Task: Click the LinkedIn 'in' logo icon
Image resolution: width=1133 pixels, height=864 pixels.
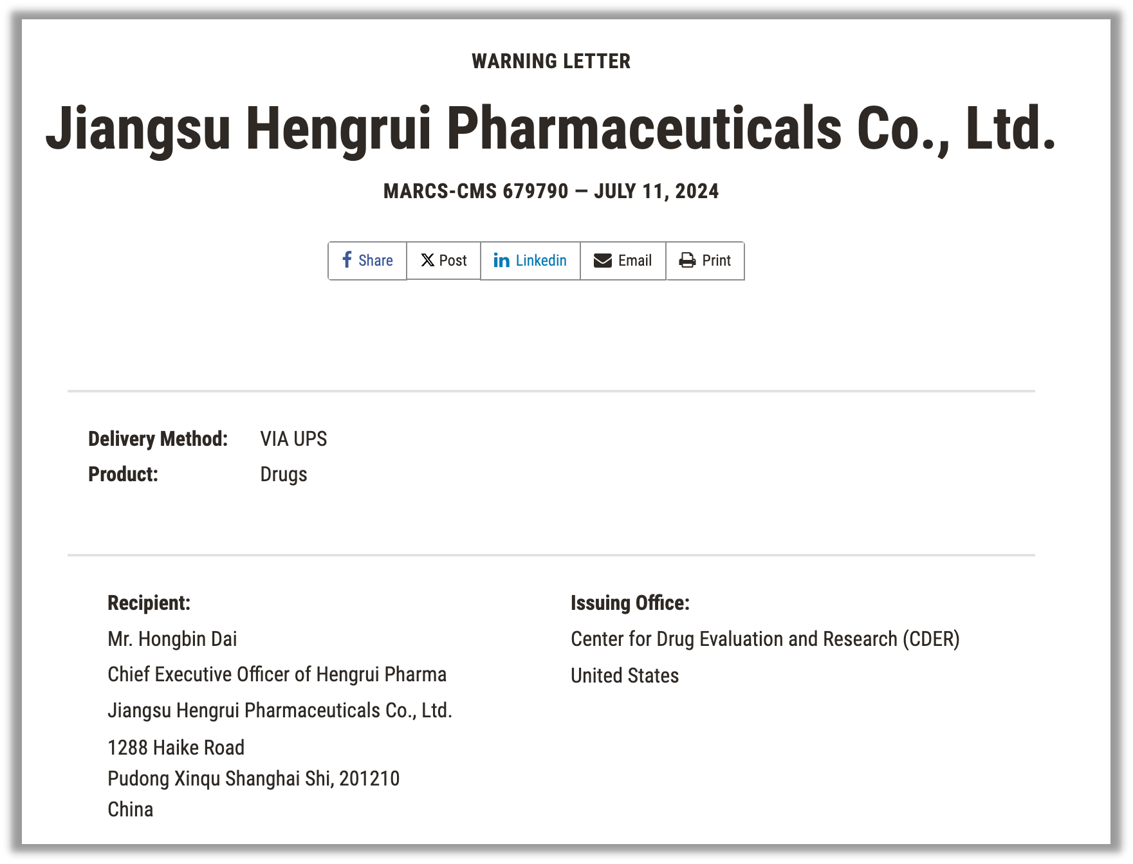Action: 501,261
